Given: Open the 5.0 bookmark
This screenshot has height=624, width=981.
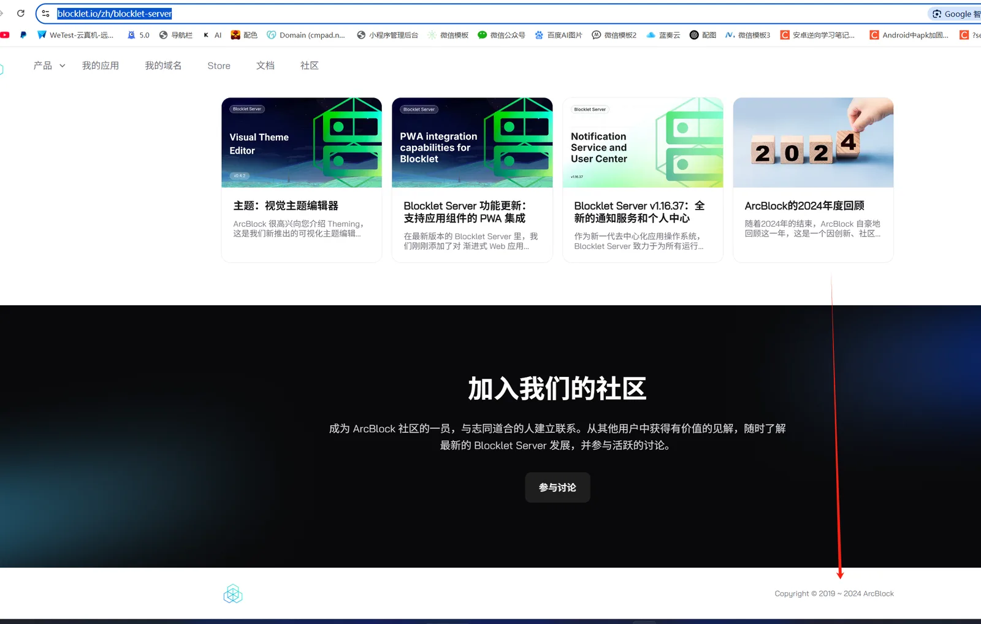Looking at the screenshot, I should click(x=139, y=35).
